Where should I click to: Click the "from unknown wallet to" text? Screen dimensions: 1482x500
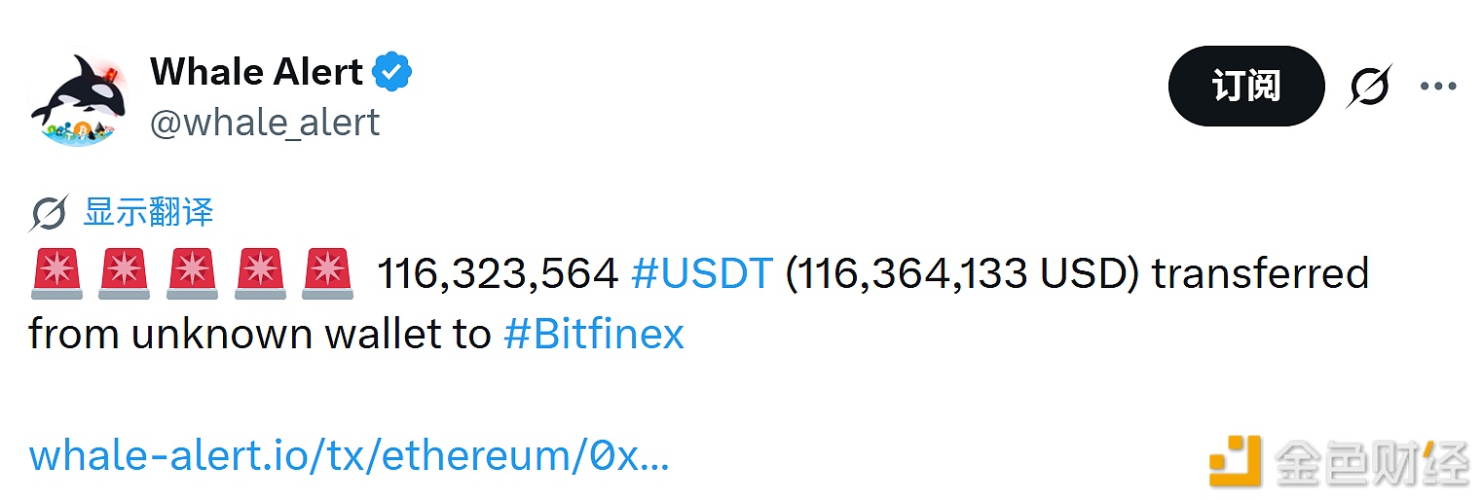[x=259, y=335]
